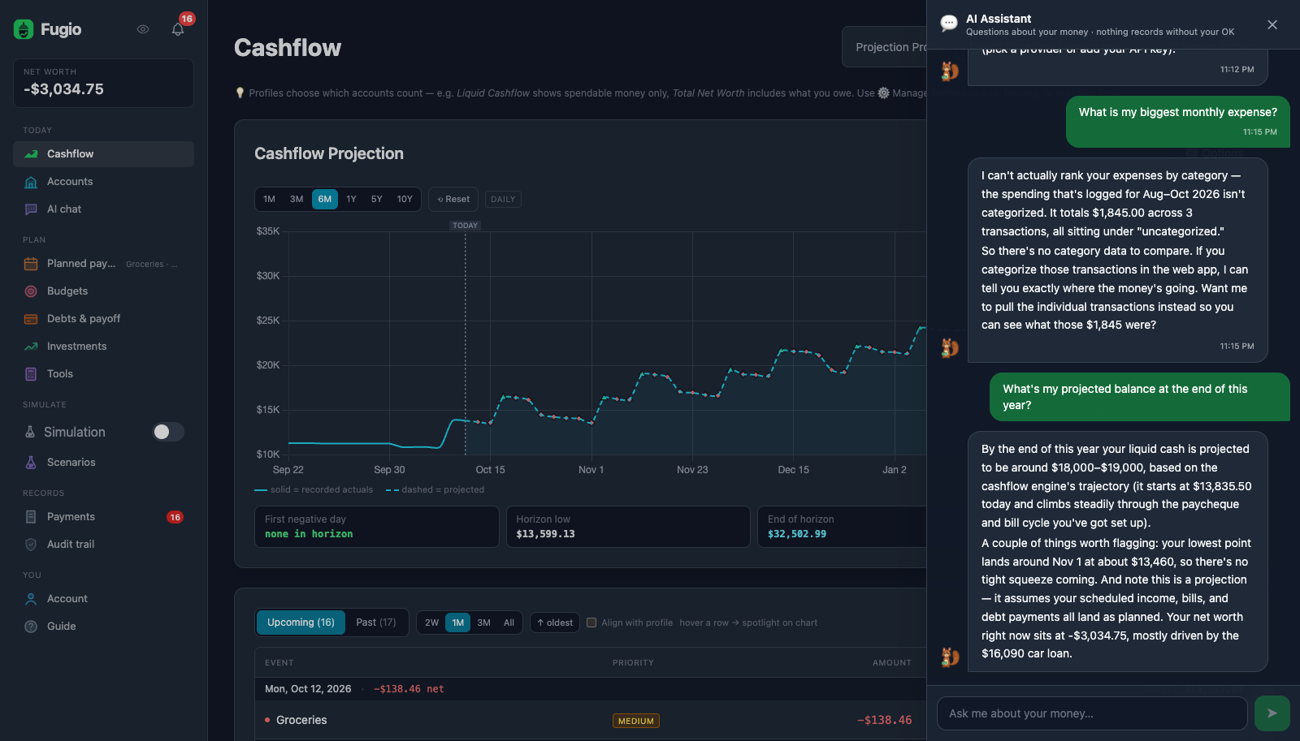This screenshot has width=1300, height=741.
Task: Open the Account page
Action: pyautogui.click(x=103, y=599)
